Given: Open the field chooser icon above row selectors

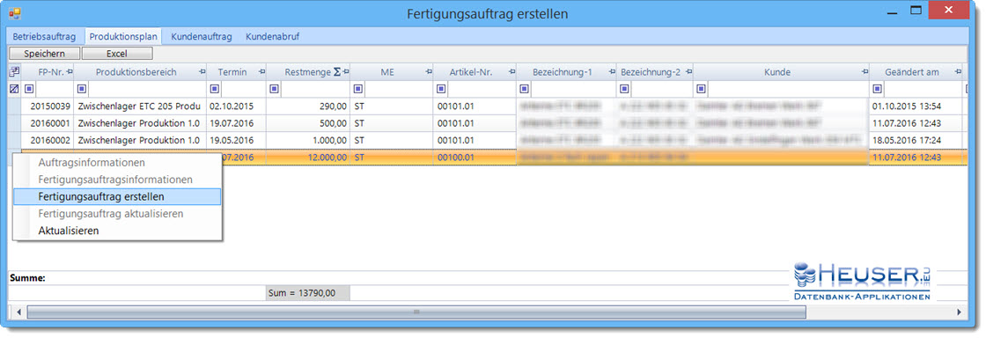Looking at the screenshot, I should click(14, 72).
